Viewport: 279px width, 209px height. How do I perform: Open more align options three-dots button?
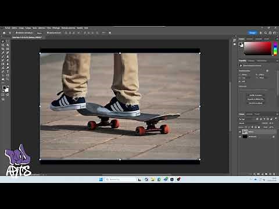[x=103, y=33]
